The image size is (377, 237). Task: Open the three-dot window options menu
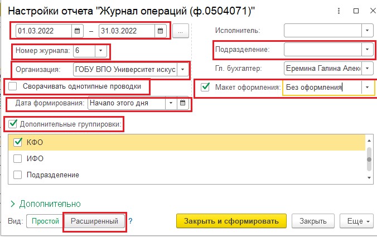click(x=339, y=11)
